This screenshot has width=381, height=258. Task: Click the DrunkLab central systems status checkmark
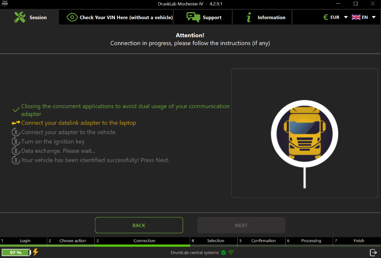point(224,252)
